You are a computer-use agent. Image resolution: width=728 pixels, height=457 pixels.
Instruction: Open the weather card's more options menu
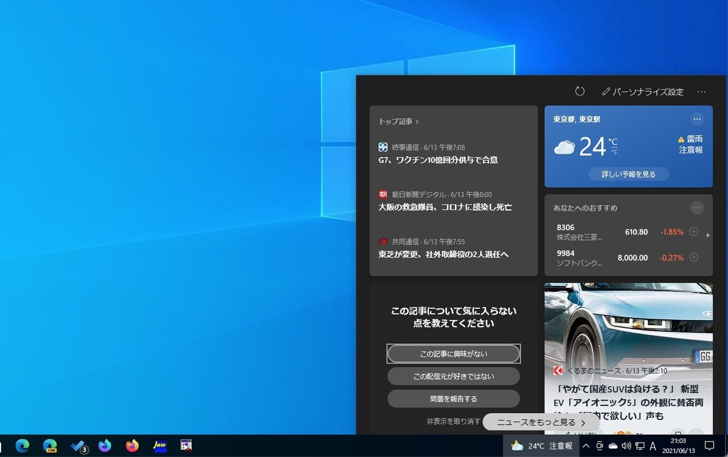point(697,119)
